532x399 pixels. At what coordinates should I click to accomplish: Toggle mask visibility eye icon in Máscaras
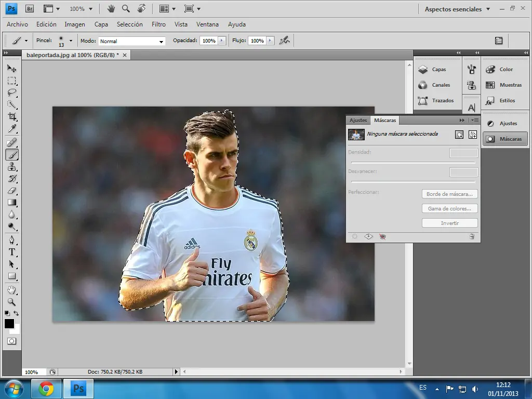[x=382, y=236]
